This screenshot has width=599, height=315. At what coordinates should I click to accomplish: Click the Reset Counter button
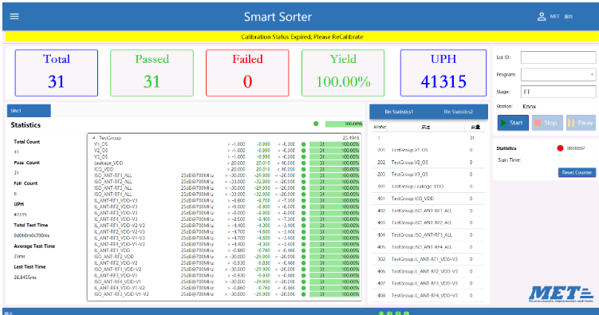coord(577,172)
